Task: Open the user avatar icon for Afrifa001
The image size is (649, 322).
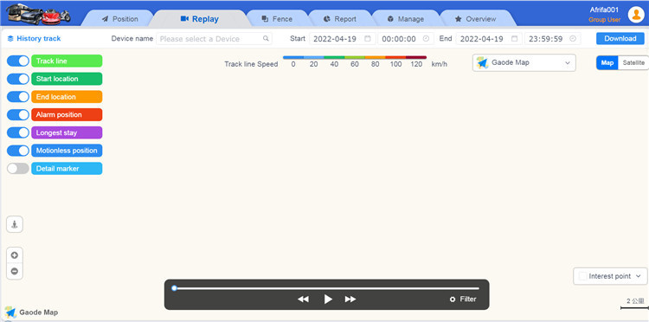Action: (636, 15)
